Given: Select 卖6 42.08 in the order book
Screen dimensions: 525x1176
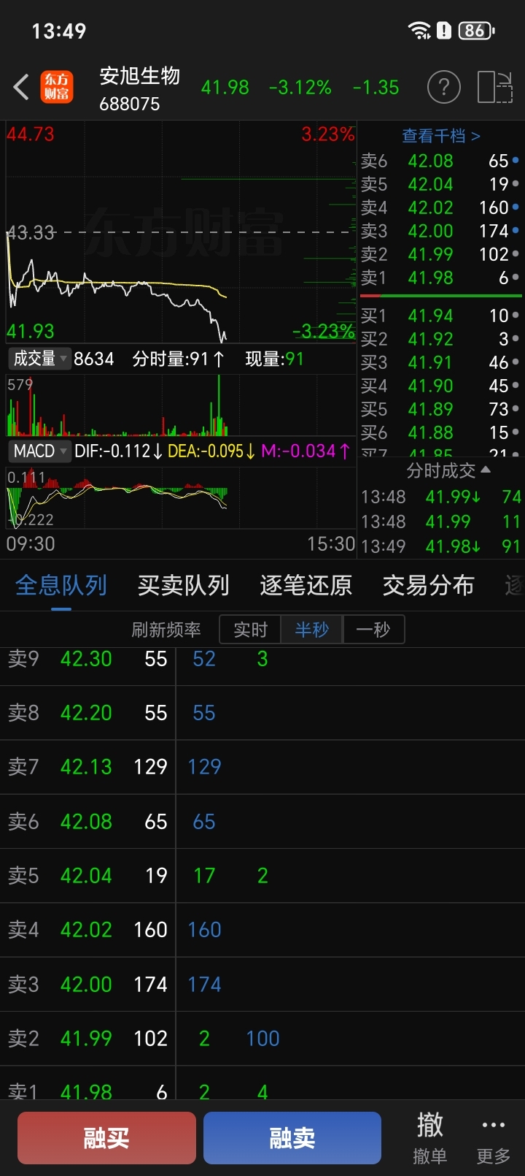Looking at the screenshot, I should [x=440, y=161].
